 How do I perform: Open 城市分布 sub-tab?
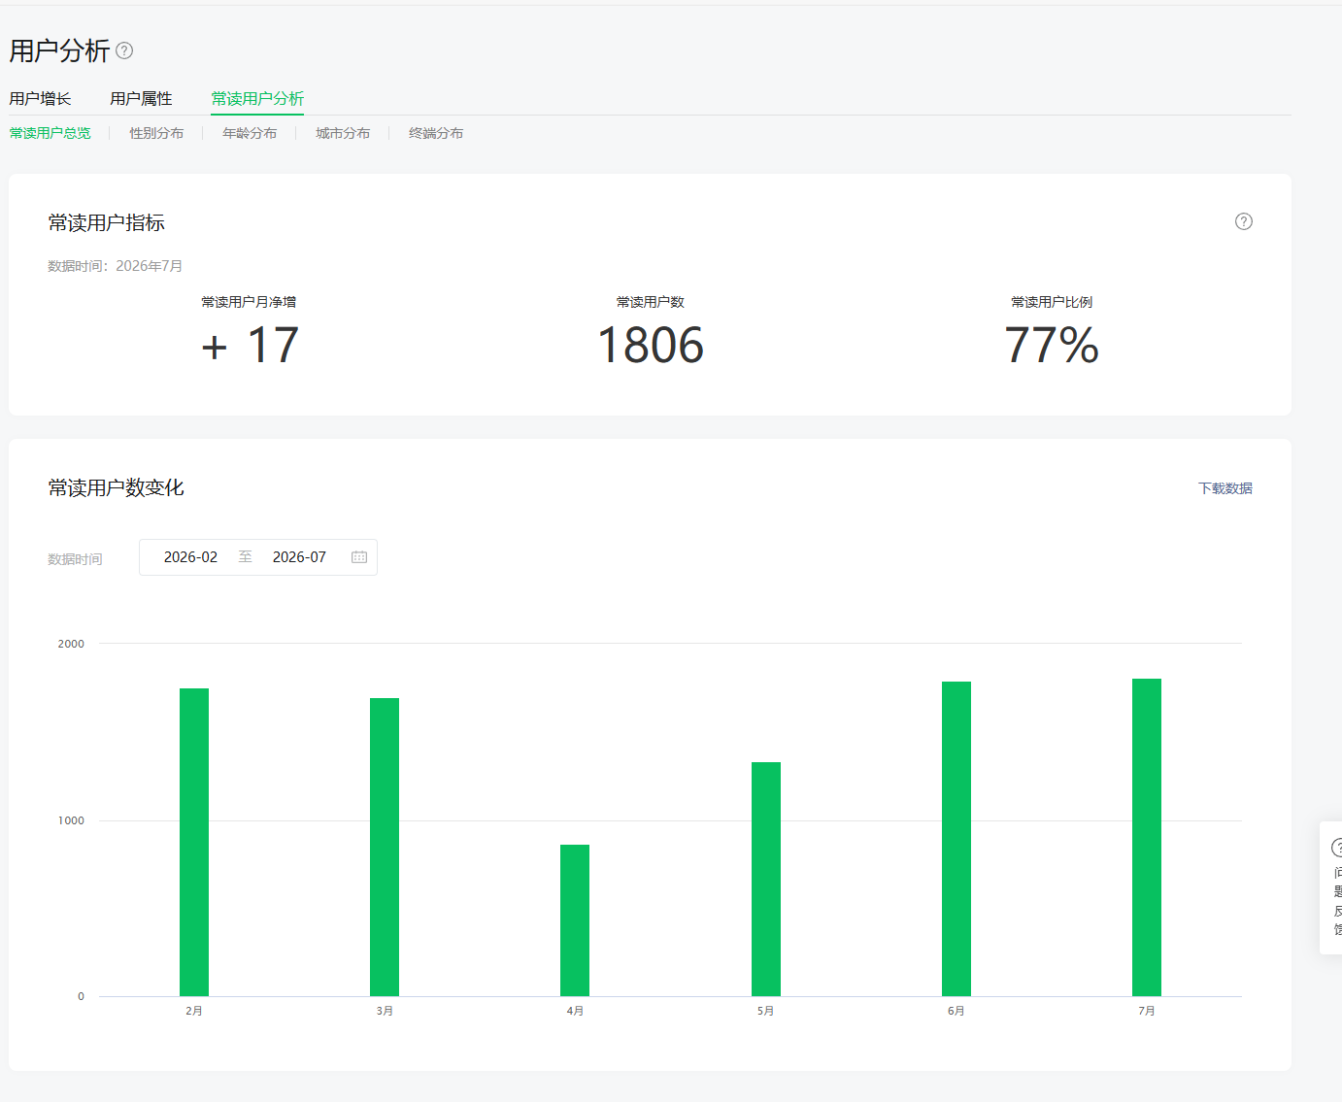(x=343, y=133)
